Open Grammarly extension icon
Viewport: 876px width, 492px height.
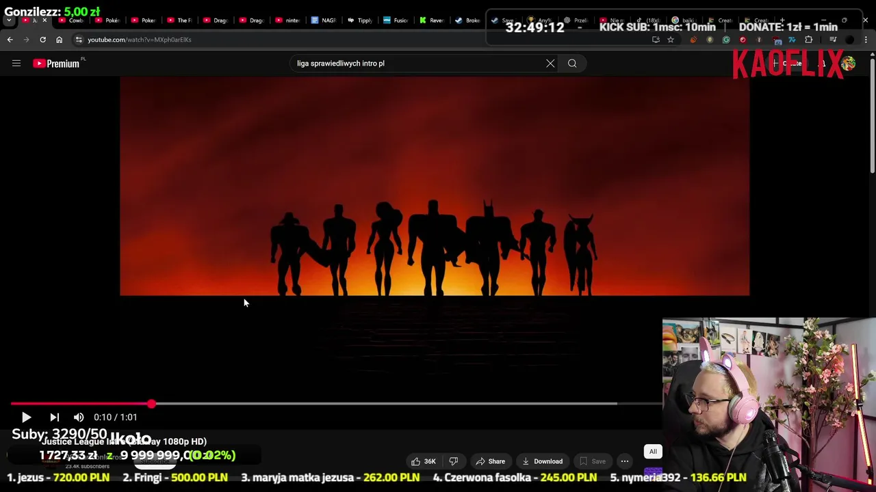coord(726,40)
